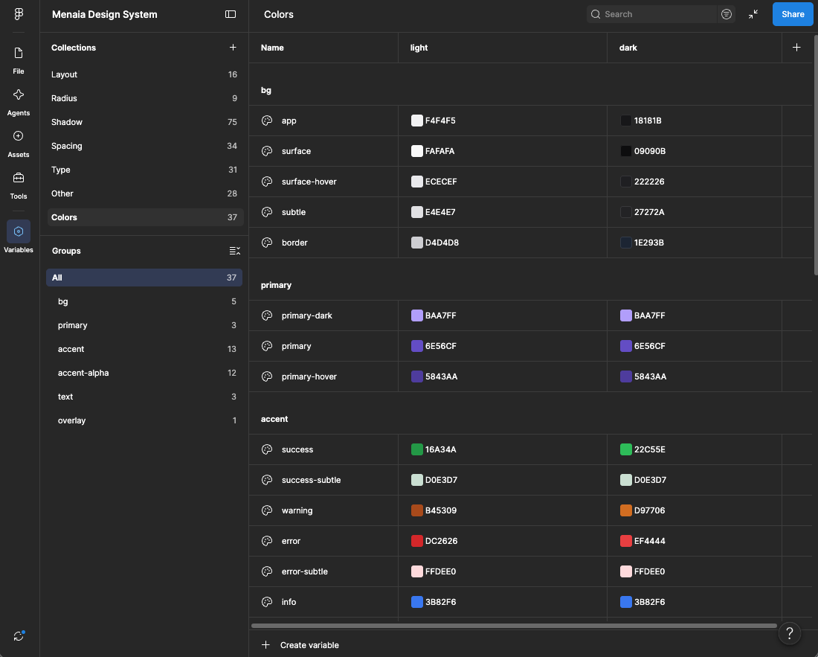Image resolution: width=818 pixels, height=657 pixels.
Task: Click the palette icon for border variable
Action: pyautogui.click(x=267, y=243)
